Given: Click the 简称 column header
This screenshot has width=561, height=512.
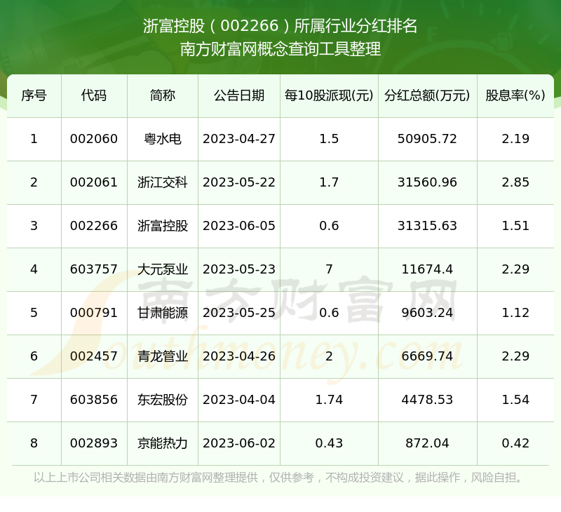Looking at the screenshot, I should tap(163, 95).
